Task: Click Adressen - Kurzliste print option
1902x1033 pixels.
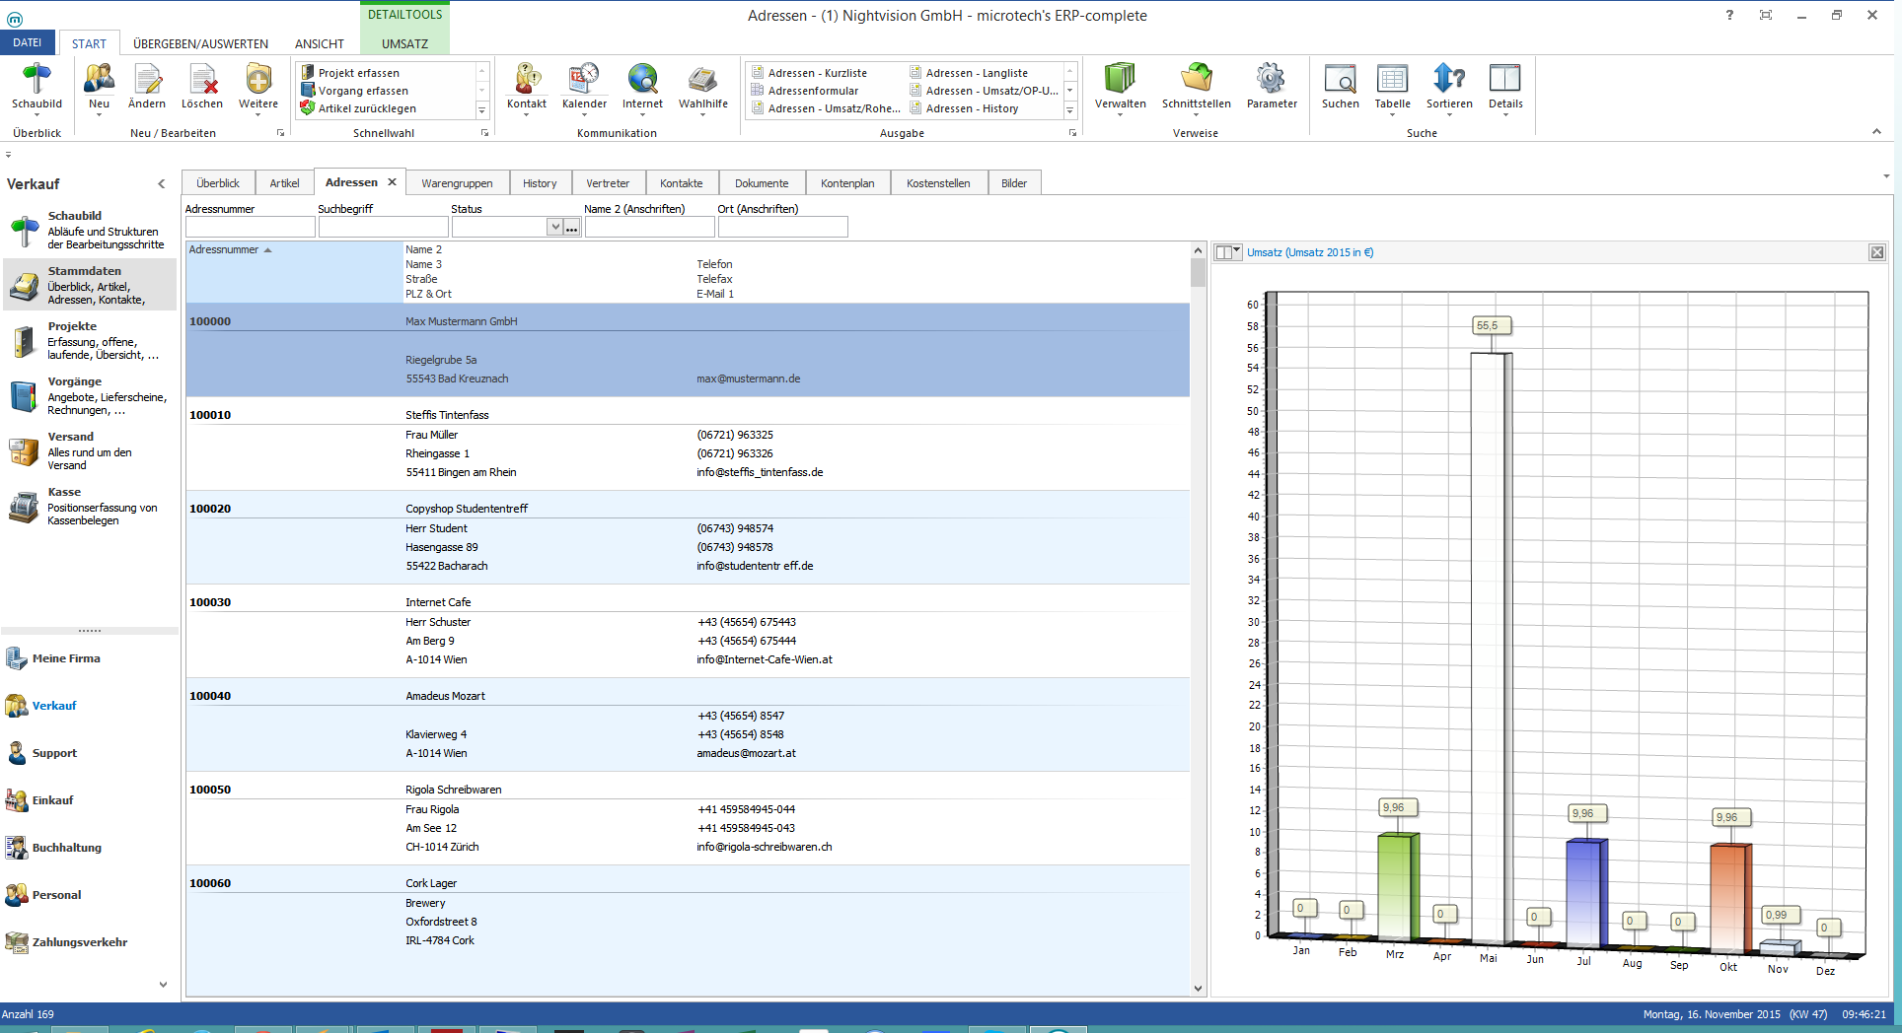Action: coord(817,73)
